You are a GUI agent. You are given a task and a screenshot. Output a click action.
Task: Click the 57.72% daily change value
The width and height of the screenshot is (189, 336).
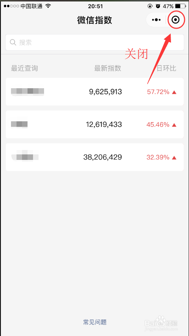(x=158, y=92)
